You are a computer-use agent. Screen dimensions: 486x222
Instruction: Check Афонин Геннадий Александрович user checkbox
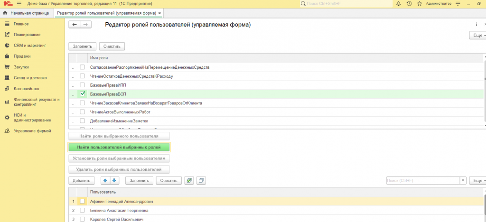tap(82, 201)
